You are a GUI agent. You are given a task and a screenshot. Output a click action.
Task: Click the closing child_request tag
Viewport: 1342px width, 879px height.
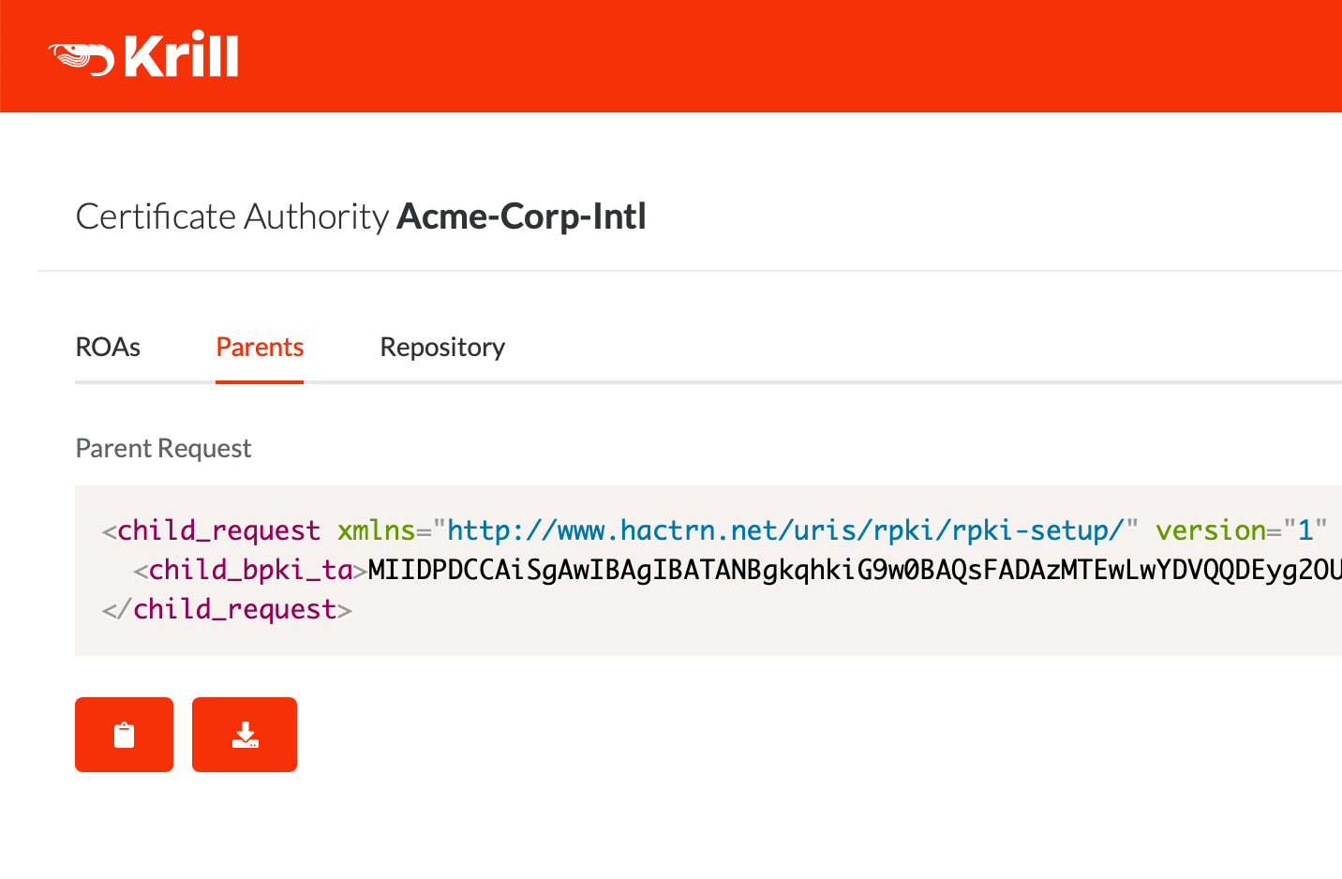[x=227, y=609]
